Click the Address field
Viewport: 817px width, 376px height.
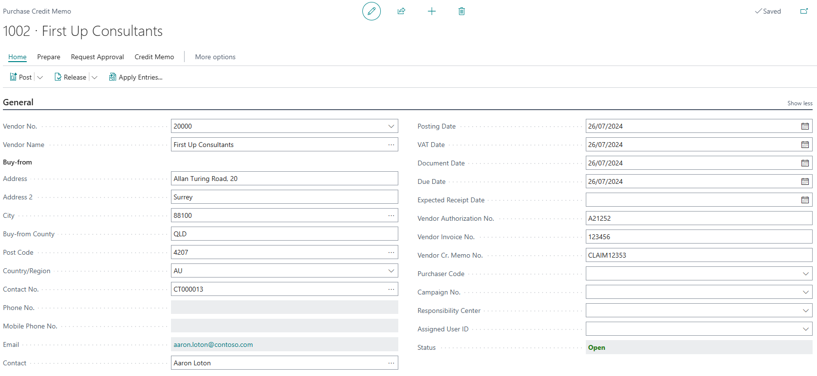pos(285,179)
